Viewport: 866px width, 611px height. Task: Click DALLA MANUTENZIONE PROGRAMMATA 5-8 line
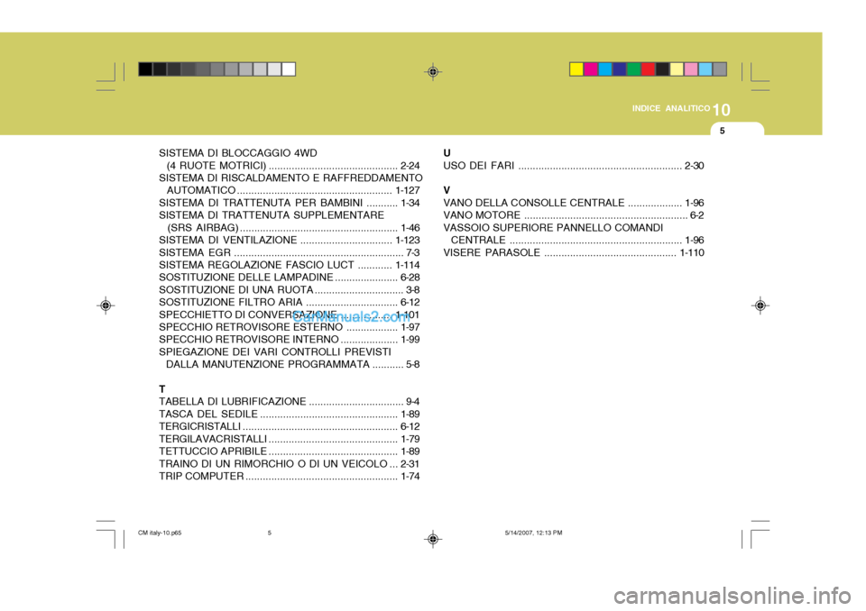292,364
